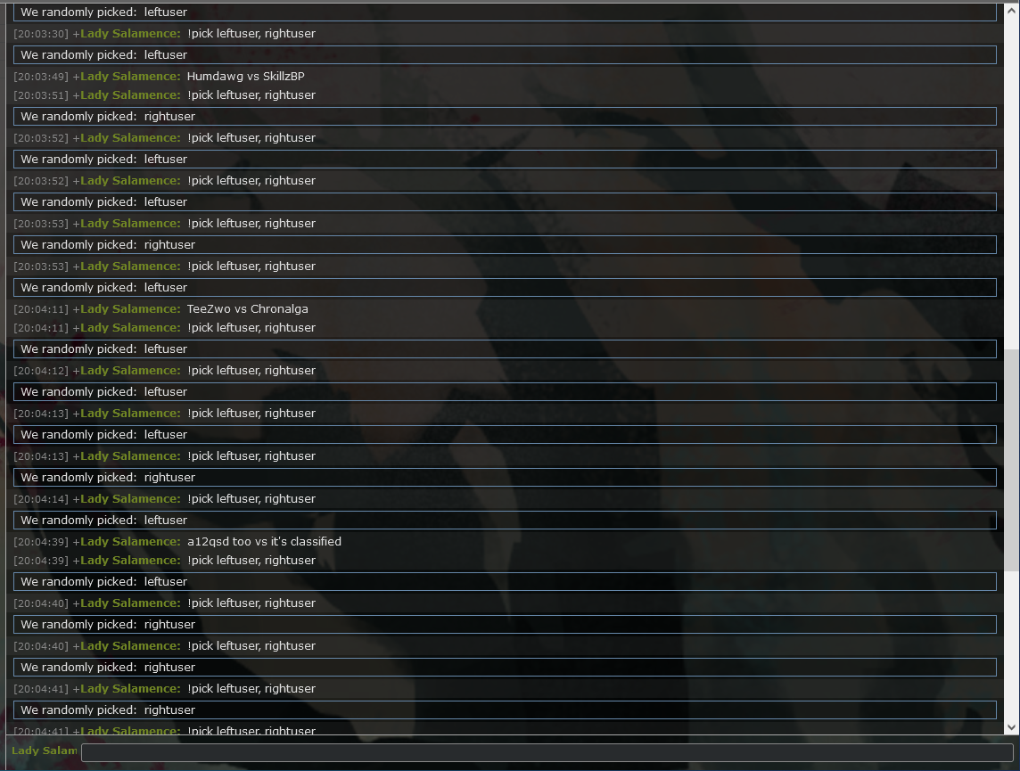Click the 20:04:12 timestamp

[41, 371]
